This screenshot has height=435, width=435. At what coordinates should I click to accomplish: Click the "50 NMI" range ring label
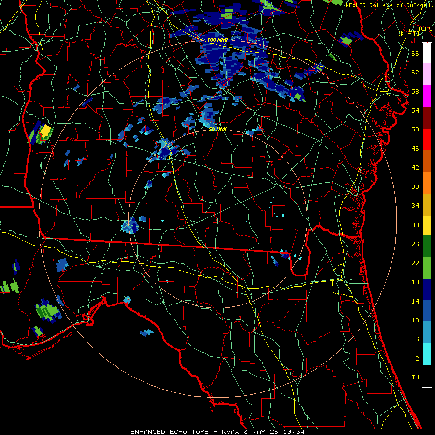click(x=217, y=129)
